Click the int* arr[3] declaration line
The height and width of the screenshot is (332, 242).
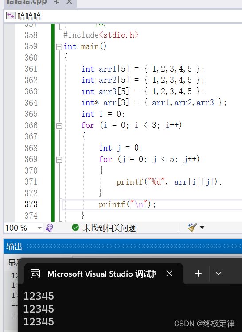tap(154, 103)
